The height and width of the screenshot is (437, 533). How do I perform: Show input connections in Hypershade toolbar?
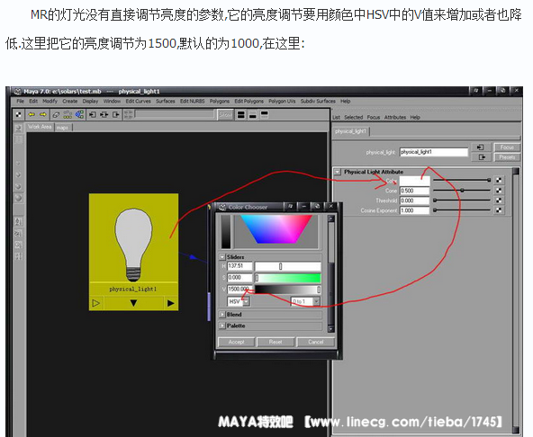pyautogui.click(x=93, y=115)
